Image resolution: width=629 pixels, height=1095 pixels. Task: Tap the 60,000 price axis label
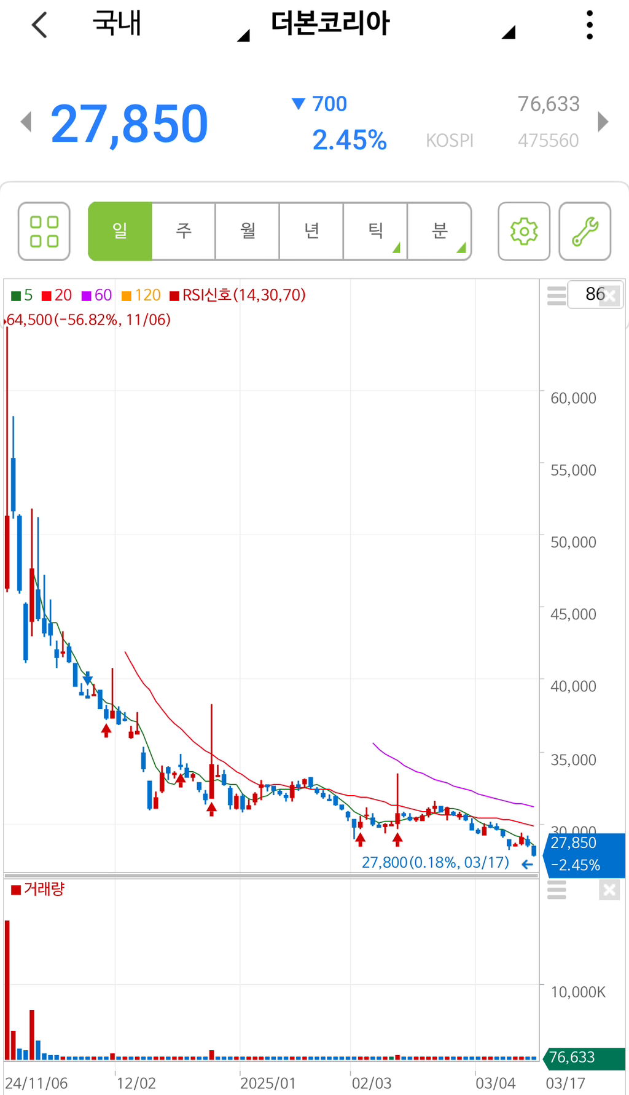point(573,398)
